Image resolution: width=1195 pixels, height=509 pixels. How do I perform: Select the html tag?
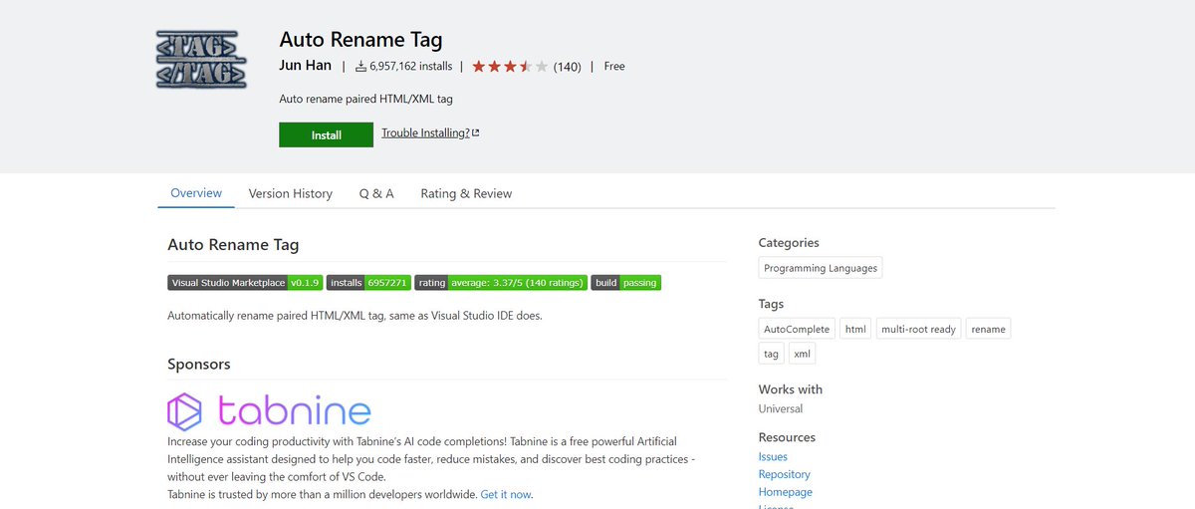[855, 329]
